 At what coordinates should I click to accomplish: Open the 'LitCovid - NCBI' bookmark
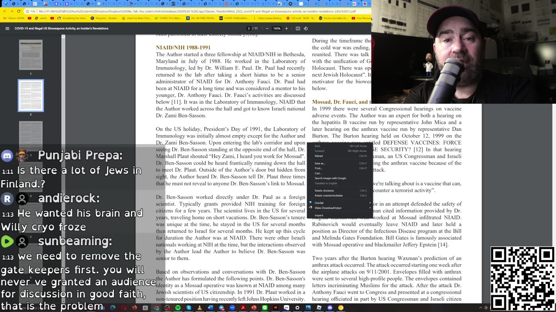tap(300, 18)
